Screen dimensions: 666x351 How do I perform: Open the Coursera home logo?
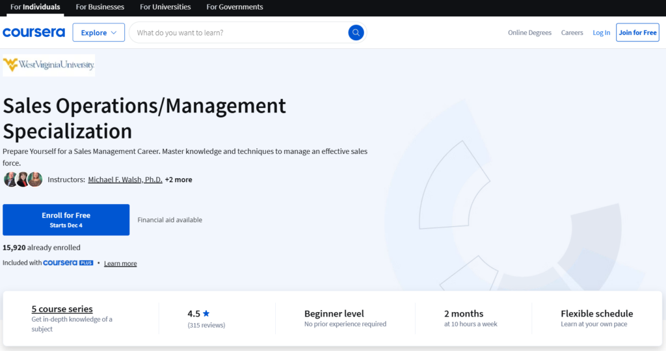point(34,32)
